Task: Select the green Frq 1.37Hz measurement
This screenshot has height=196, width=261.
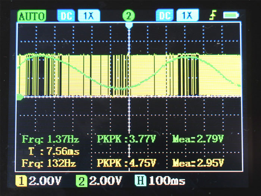Action: [x=51, y=140]
